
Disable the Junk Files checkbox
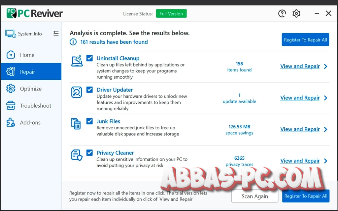pos(89,121)
